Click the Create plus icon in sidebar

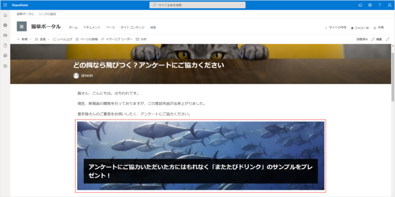(x=5, y=66)
